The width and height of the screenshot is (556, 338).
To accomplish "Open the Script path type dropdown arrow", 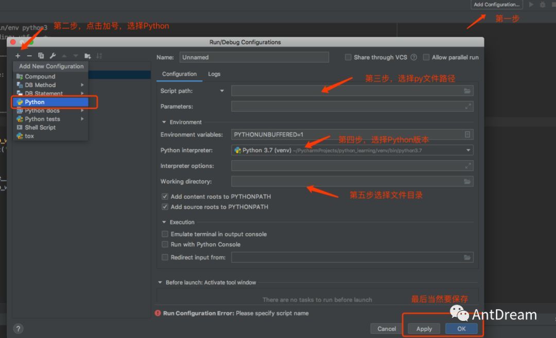I will click(222, 91).
